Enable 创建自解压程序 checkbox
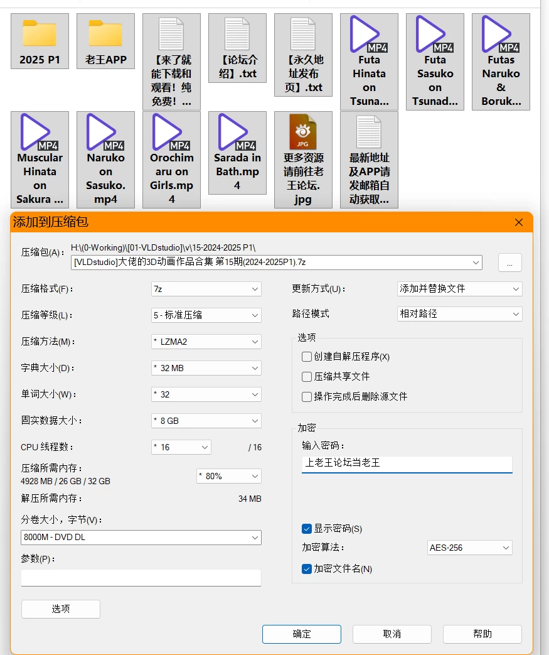 coord(307,357)
